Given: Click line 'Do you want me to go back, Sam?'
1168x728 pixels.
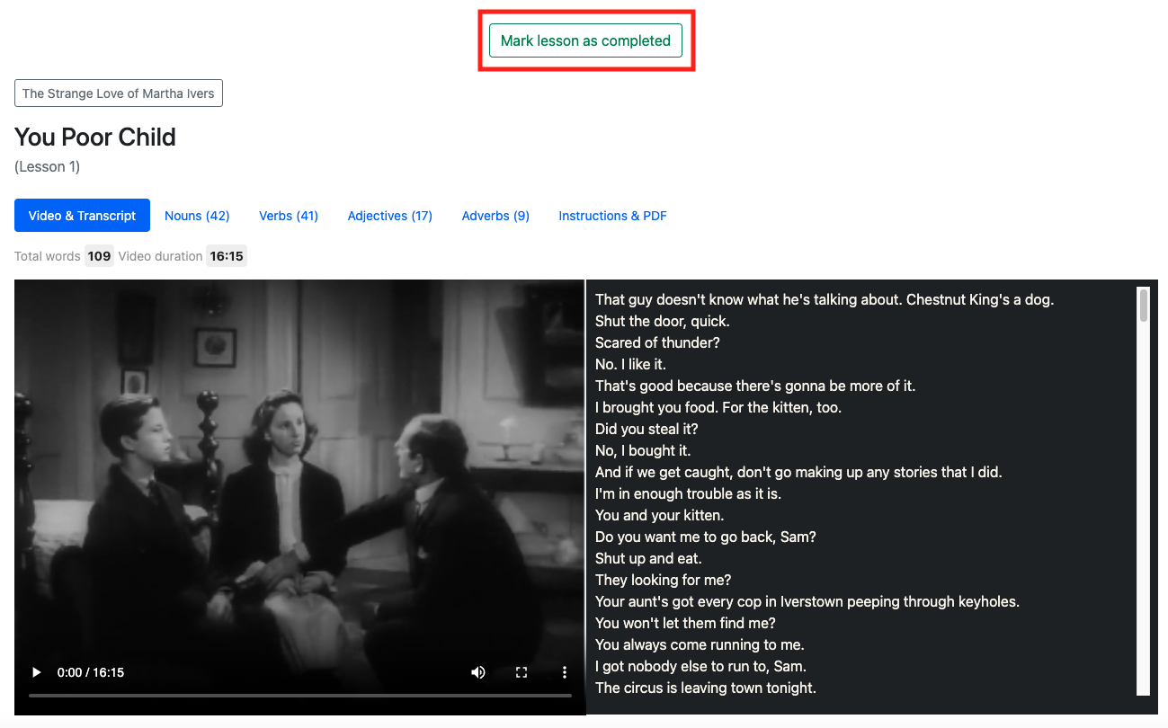Looking at the screenshot, I should [706, 537].
